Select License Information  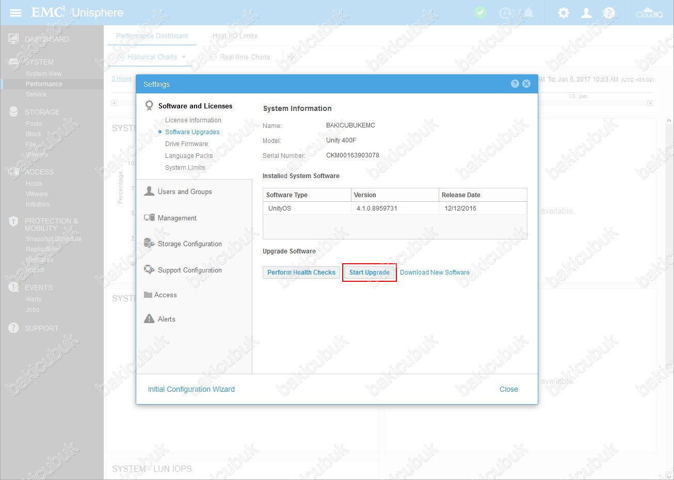click(193, 120)
